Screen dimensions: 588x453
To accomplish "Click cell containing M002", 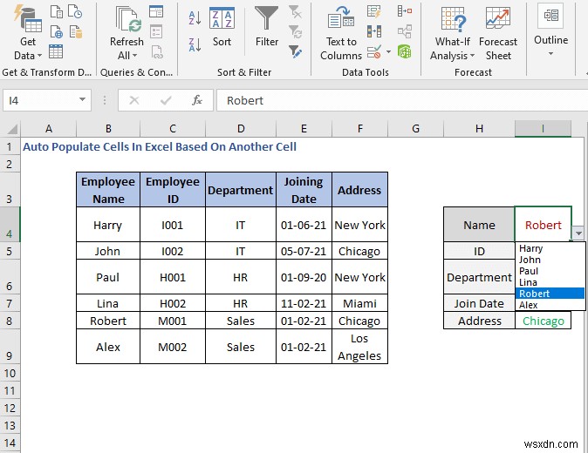I will point(173,347).
